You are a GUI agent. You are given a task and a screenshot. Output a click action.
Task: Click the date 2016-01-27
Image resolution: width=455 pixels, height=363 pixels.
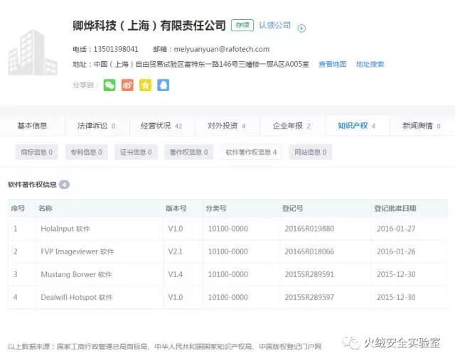(x=396, y=229)
